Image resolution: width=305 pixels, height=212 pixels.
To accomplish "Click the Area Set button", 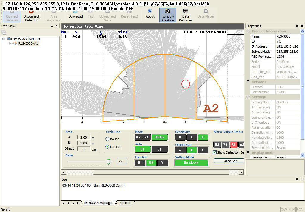I will point(229,161).
